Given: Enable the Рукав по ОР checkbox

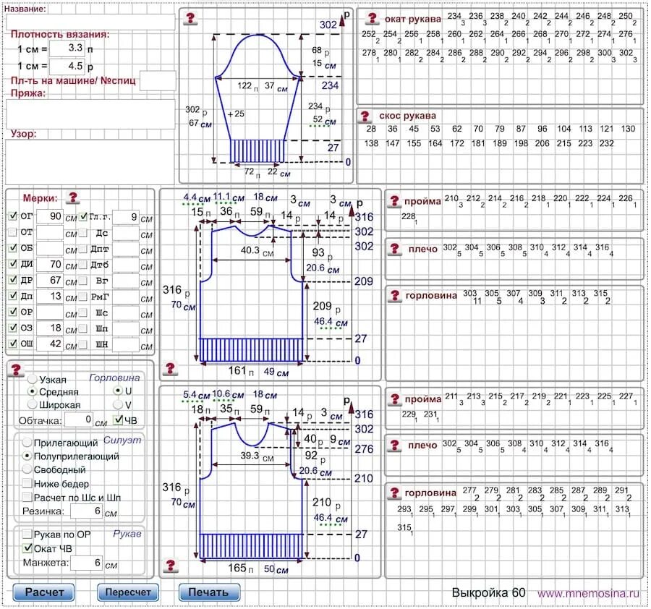Looking at the screenshot, I should [x=27, y=534].
